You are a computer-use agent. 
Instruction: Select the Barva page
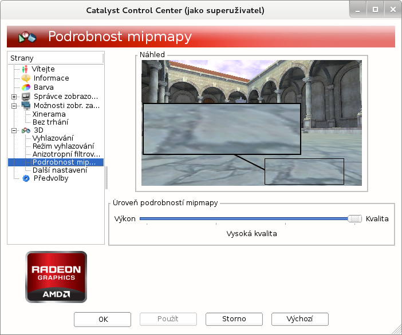pos(44,87)
